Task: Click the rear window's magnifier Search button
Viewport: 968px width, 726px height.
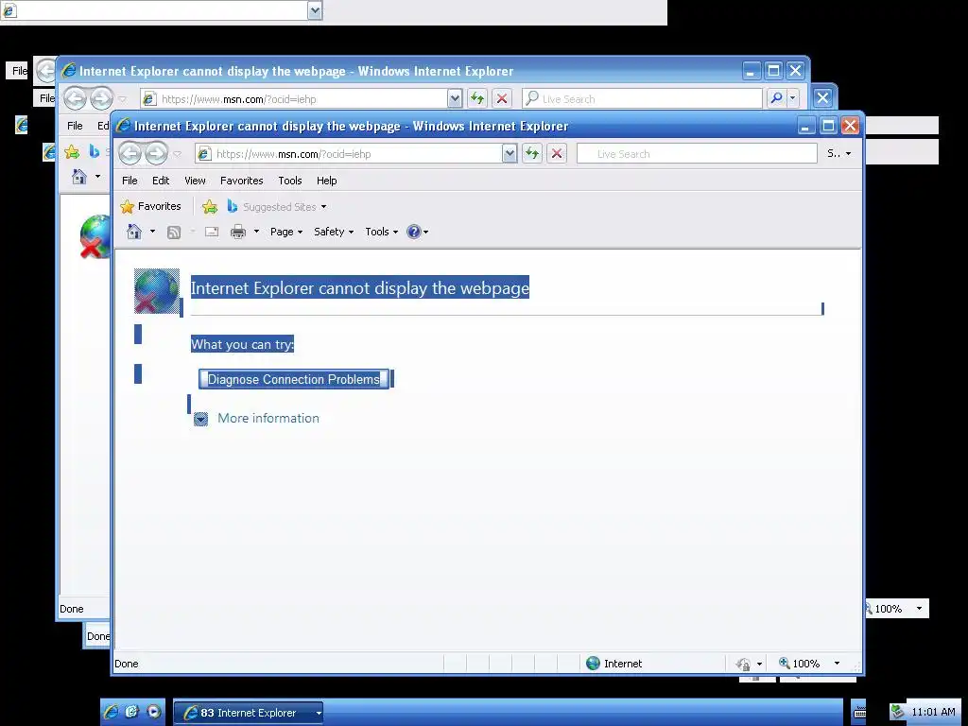Action: (x=777, y=98)
